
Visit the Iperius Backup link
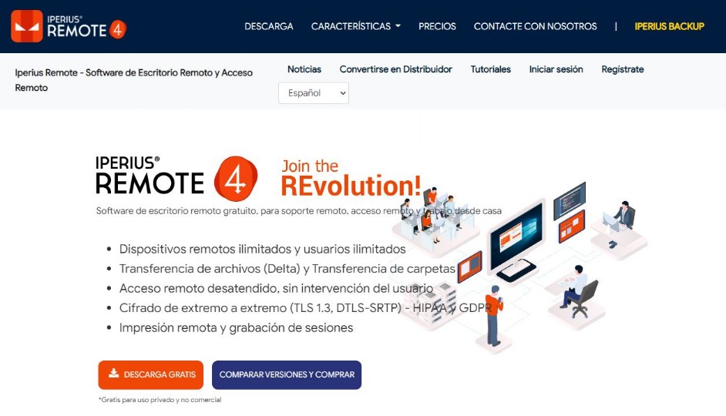click(670, 26)
